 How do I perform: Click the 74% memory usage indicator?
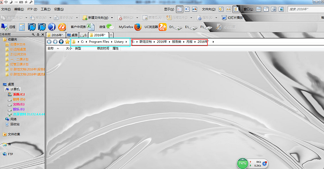242,163
